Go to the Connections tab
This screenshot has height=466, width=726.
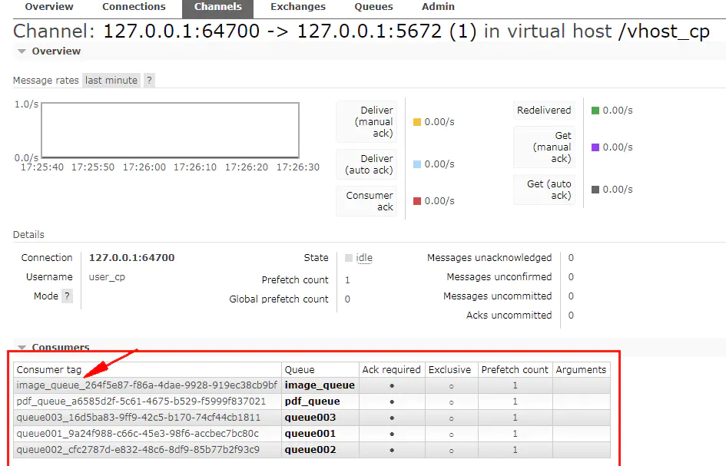click(x=134, y=7)
